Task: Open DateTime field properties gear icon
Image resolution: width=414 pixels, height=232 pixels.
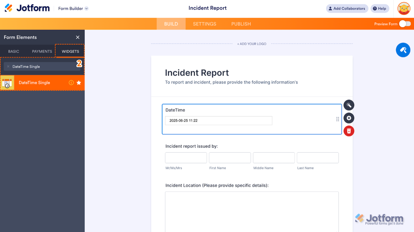Action: click(349, 118)
